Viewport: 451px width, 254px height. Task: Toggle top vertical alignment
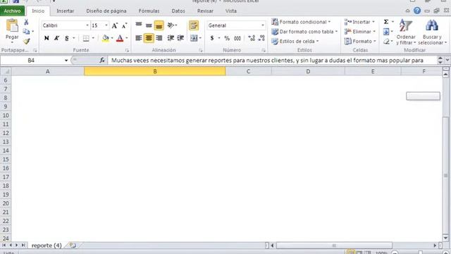coord(139,25)
